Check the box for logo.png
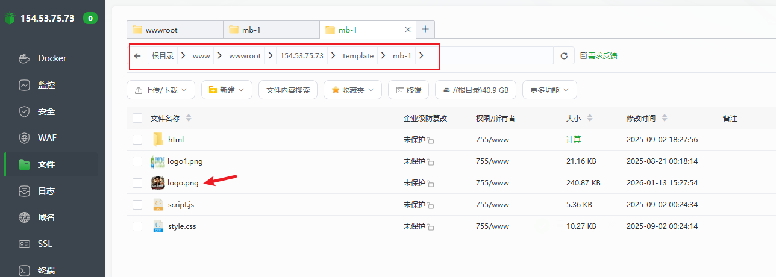Image resolution: width=776 pixels, height=277 pixels. 137,183
